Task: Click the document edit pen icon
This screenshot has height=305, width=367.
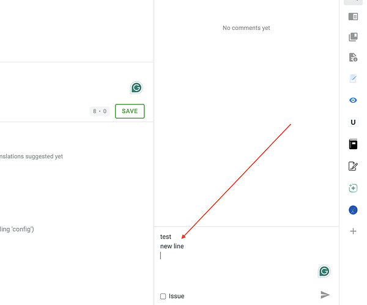Action: 353,166
